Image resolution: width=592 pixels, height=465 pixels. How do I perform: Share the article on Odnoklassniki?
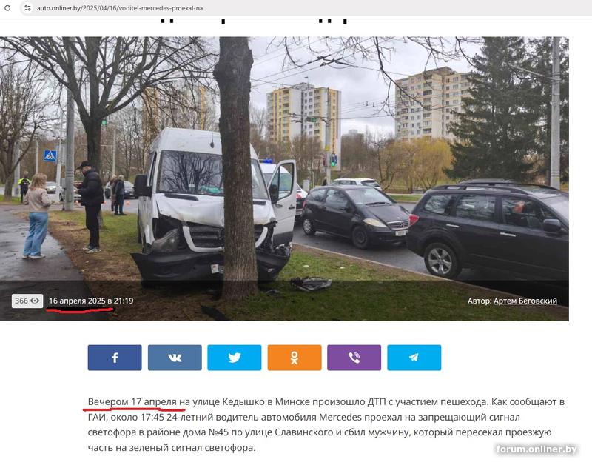pyautogui.click(x=295, y=358)
